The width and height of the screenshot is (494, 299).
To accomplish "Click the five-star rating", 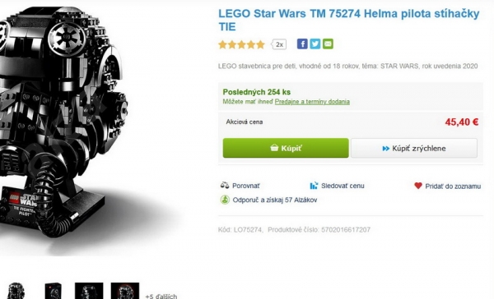I will pyautogui.click(x=241, y=44).
